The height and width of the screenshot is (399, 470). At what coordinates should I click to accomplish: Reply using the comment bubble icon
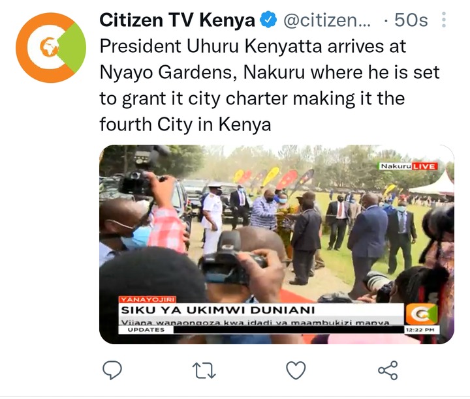112,370
